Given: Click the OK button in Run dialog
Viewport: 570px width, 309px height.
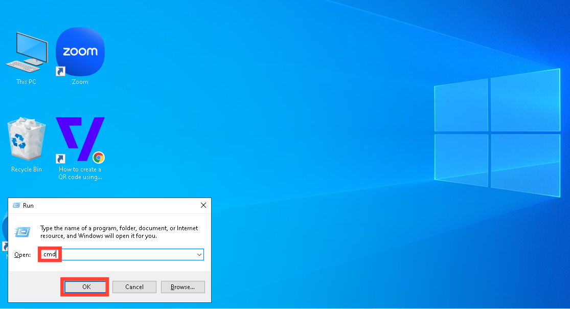Looking at the screenshot, I should click(x=86, y=287).
